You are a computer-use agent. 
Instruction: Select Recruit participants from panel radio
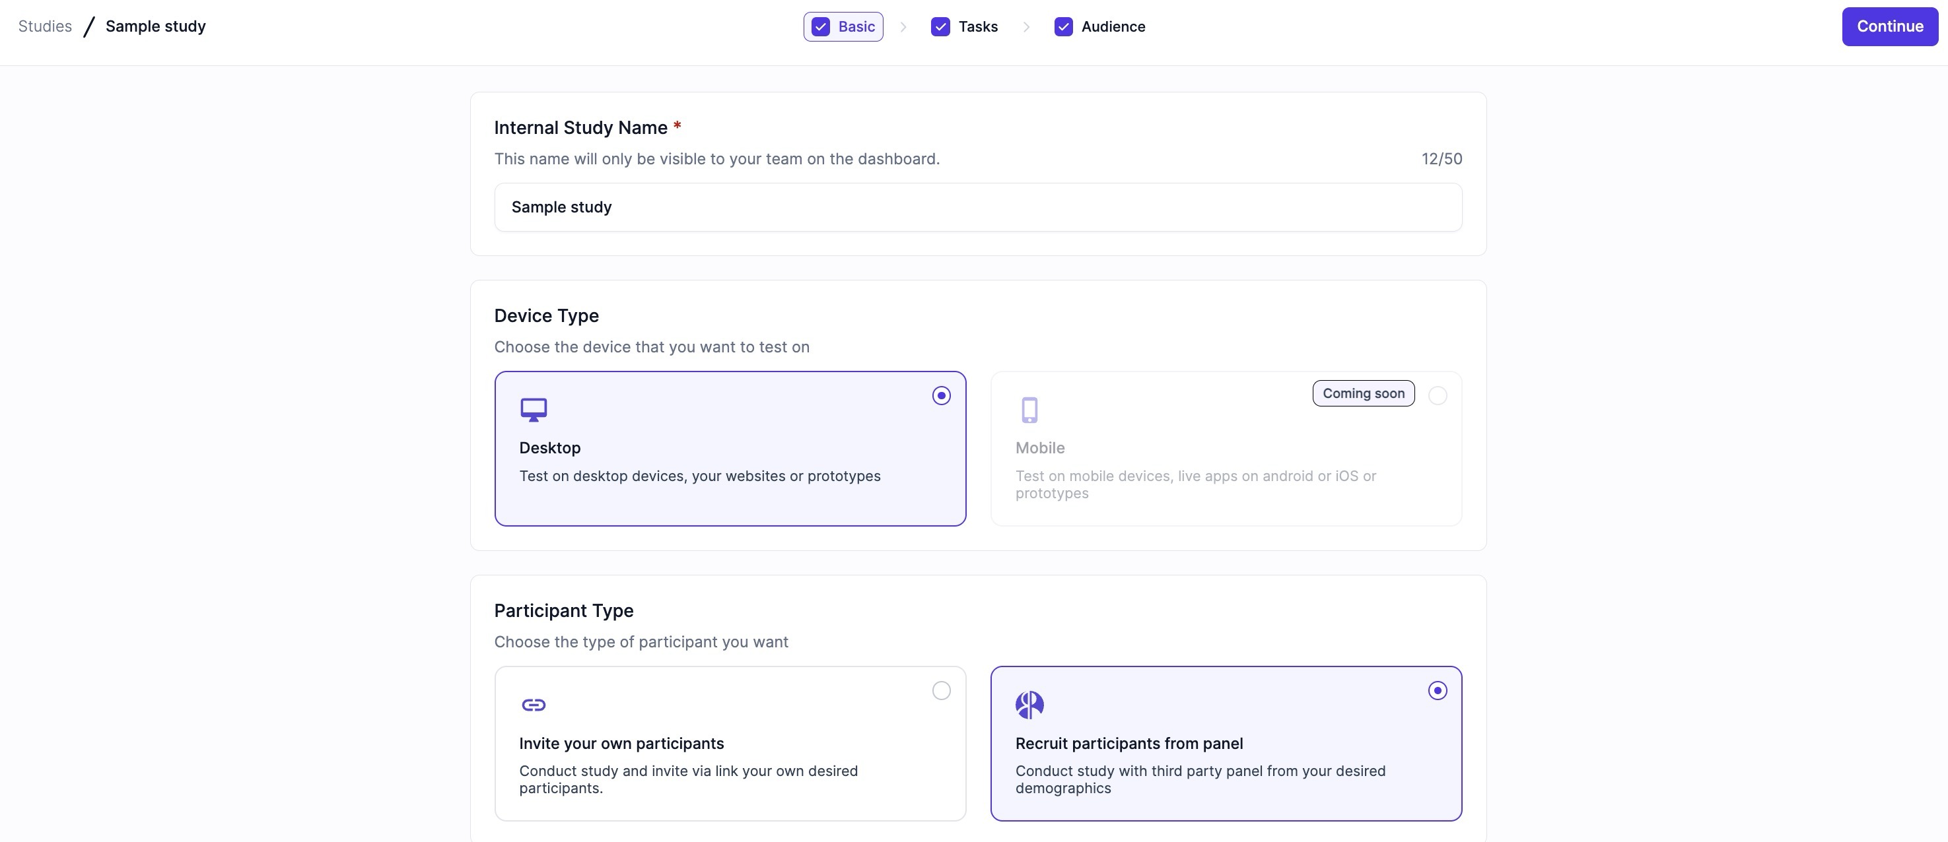[1437, 690]
